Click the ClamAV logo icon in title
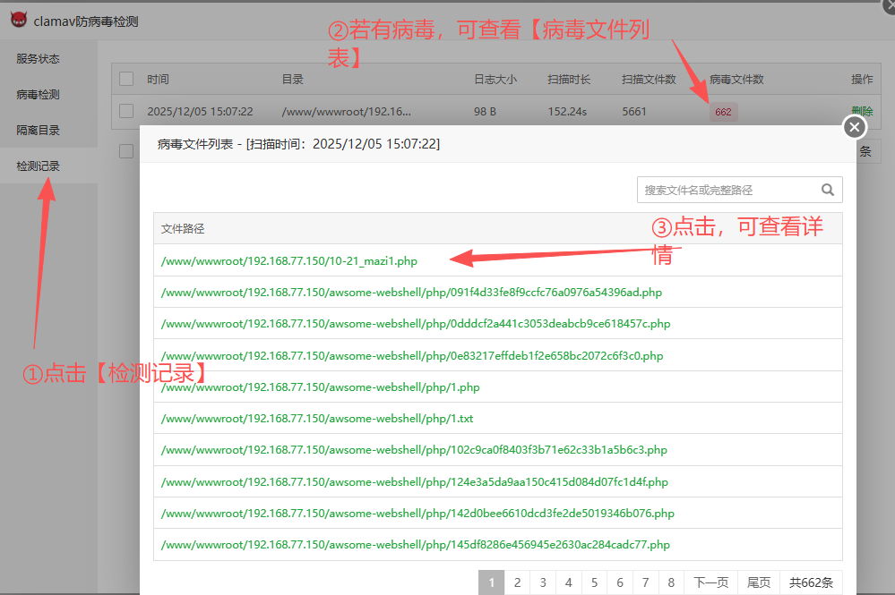 [x=18, y=20]
